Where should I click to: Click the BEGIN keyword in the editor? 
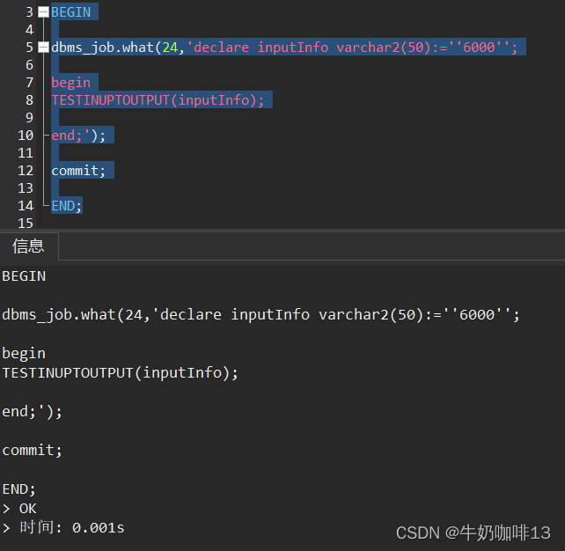71,12
